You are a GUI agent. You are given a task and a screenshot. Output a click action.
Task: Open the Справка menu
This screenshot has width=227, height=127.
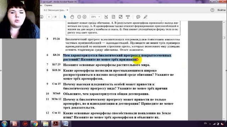pos(48,5)
